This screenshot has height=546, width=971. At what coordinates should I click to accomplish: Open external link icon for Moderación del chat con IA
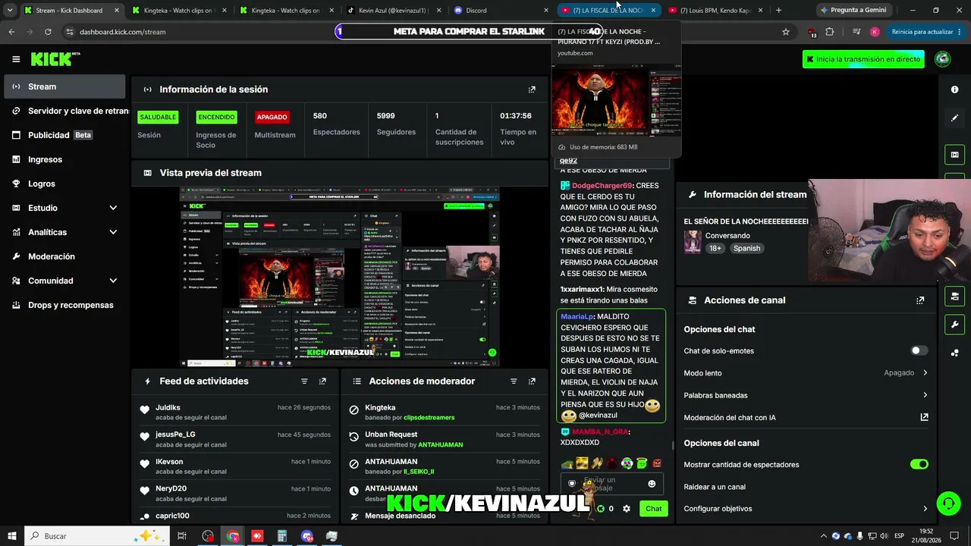pyautogui.click(x=924, y=417)
